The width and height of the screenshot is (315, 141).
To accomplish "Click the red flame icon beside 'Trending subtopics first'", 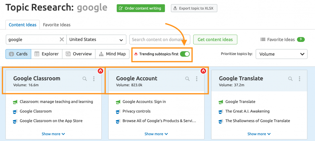I will pos(136,54).
